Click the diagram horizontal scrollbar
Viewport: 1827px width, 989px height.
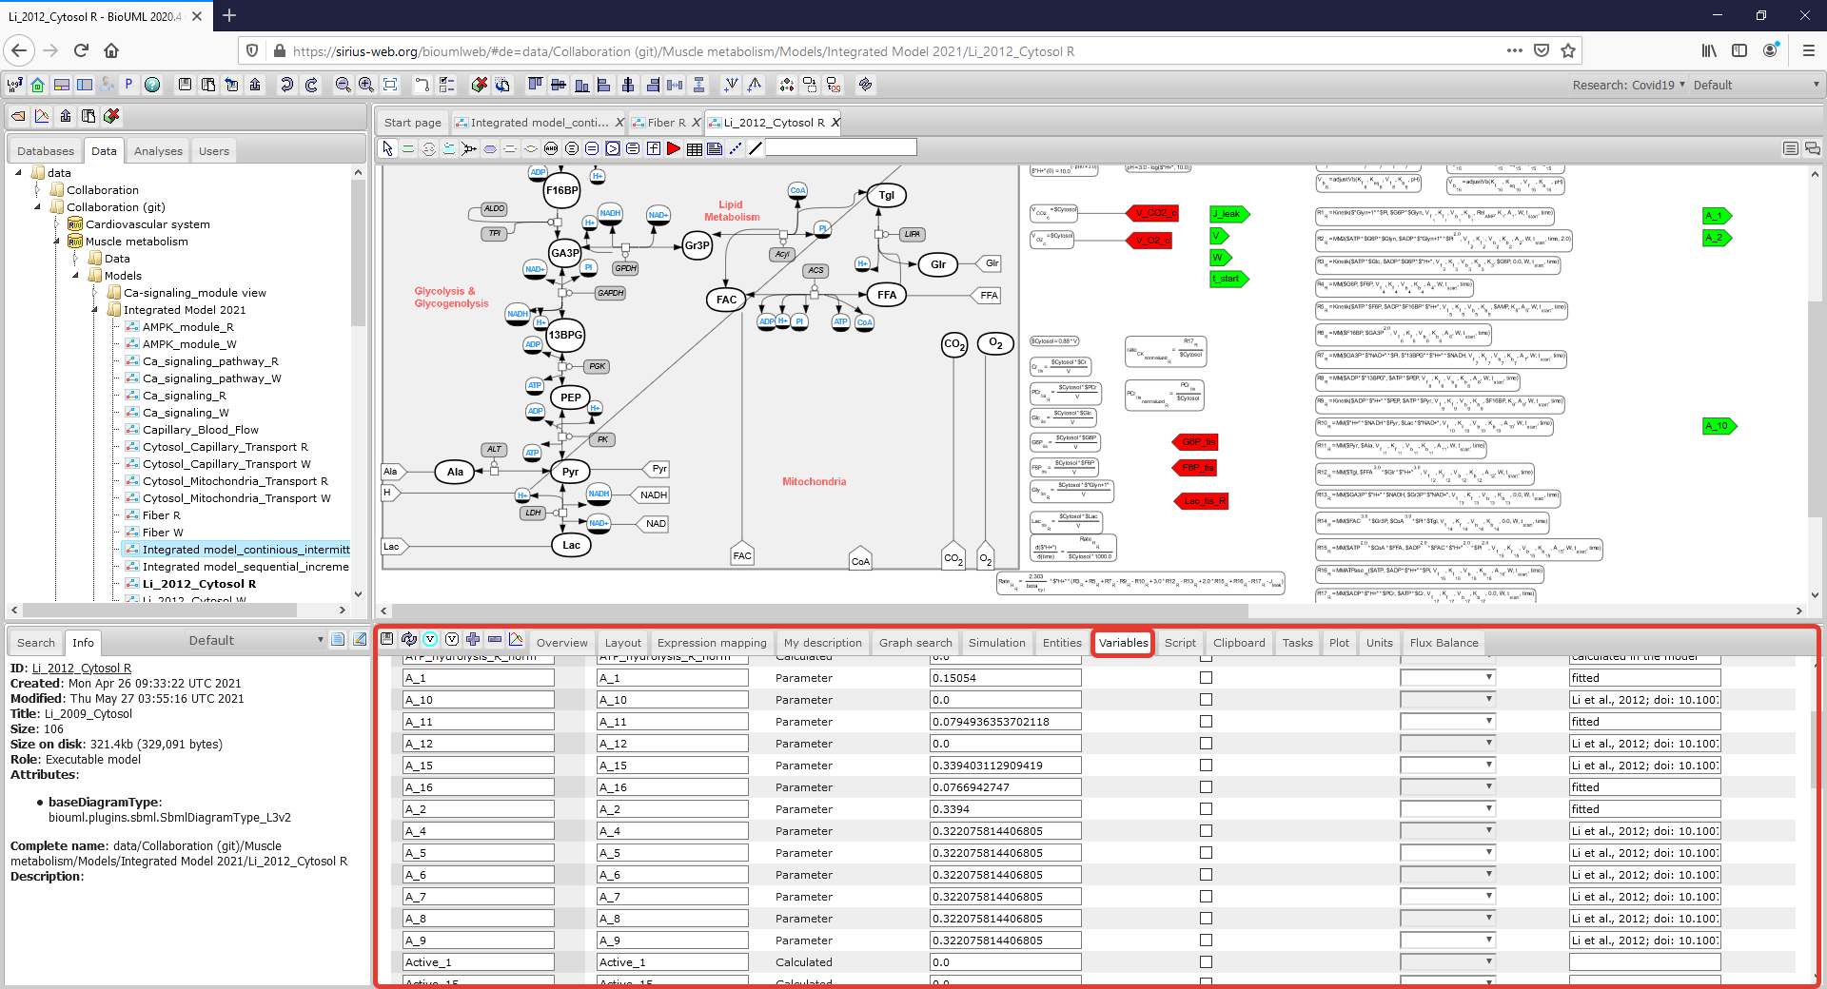tap(818, 611)
